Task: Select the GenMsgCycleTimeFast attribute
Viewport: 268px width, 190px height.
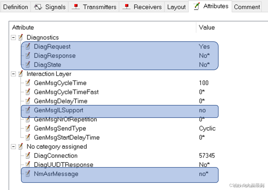Action: [66, 92]
